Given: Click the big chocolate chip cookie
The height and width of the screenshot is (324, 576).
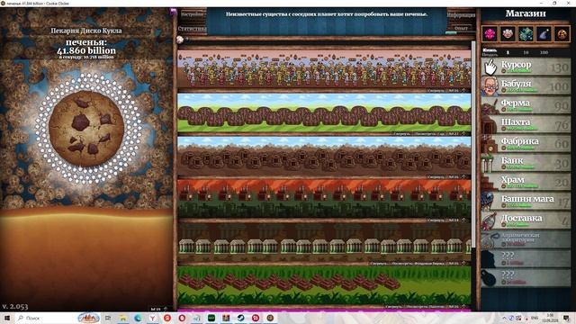Looking at the screenshot, I should [86, 128].
